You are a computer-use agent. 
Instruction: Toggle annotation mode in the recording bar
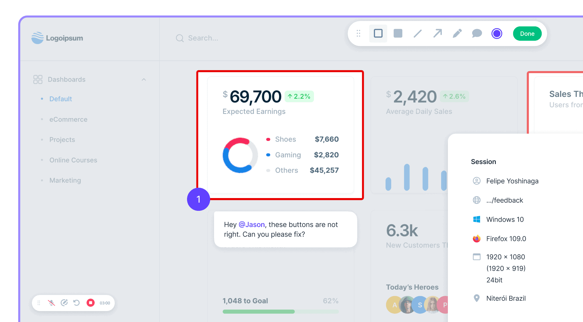(64, 303)
